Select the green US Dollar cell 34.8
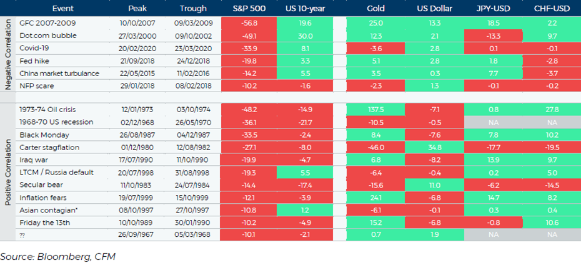This screenshot has width=581, height=263. pyautogui.click(x=434, y=146)
